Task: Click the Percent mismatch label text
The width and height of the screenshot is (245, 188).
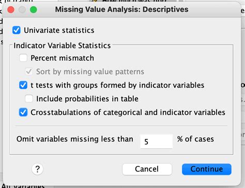Action: tap(62, 58)
